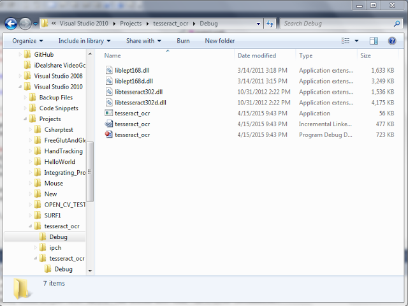Select the tesseract_ocr Program Debug Database icon
Viewport: 408px width, 306px height.
coord(109,135)
